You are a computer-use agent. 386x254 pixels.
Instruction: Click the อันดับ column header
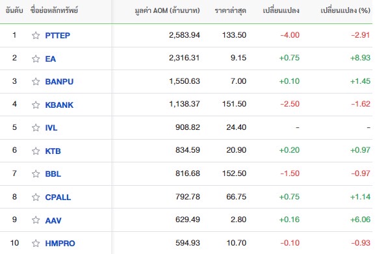coord(14,10)
